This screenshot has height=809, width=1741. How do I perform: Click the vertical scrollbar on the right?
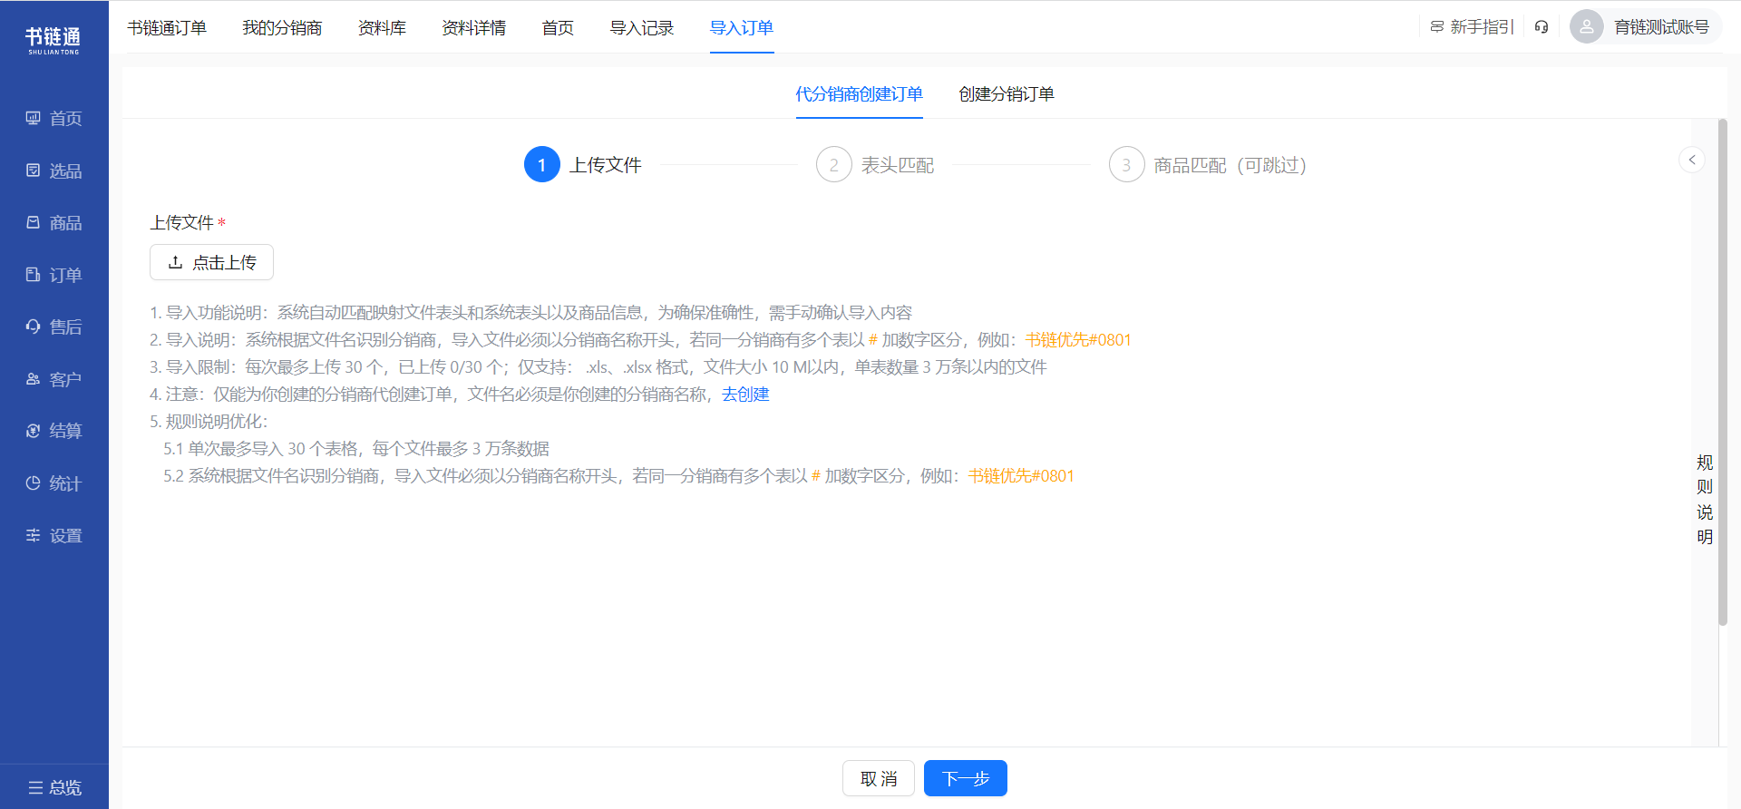(x=1723, y=372)
